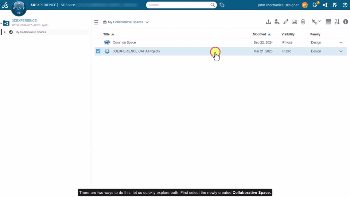The image size is (350, 197).
Task: Click the Visibility column header
Action: (288, 34)
